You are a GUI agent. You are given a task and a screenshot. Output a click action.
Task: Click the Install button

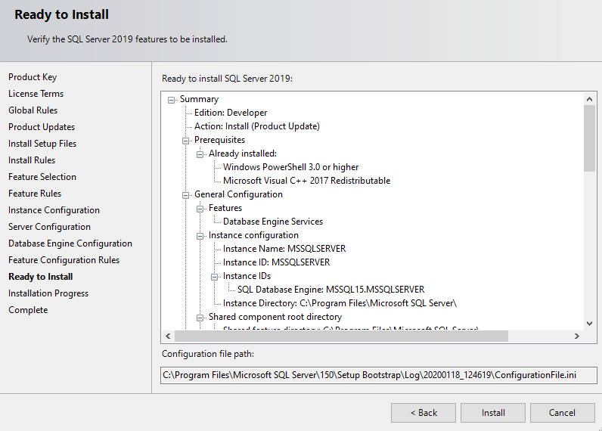click(x=493, y=413)
